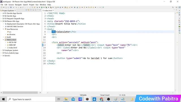The height and width of the screenshot is (102, 181).
Task: Toggle code folding for the body tag line
Action: coord(46,29)
